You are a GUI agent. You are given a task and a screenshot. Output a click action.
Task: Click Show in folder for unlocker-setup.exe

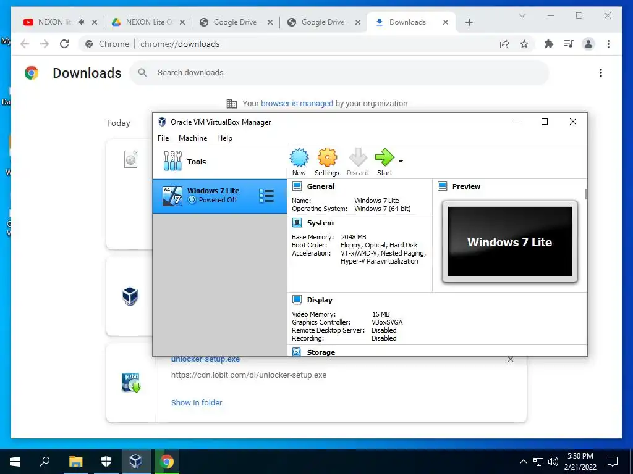[197, 402]
